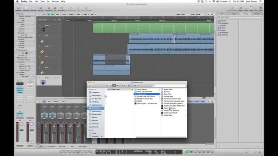Click the guitar icon on track 3
278x156 pixels.
pos(42,52)
